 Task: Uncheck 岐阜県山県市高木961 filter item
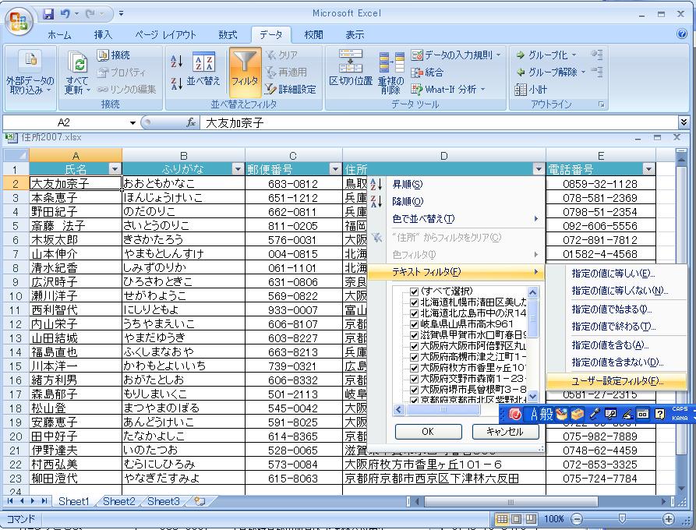point(414,324)
